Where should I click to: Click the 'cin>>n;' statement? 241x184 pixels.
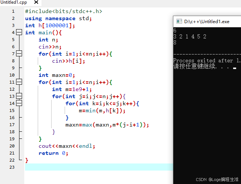[50, 47]
